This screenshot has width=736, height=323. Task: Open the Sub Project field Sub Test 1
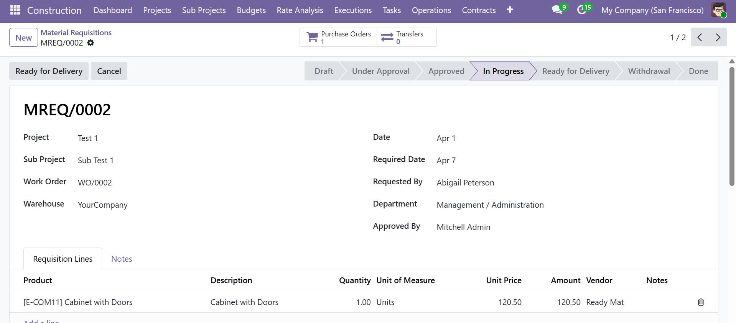[95, 161]
